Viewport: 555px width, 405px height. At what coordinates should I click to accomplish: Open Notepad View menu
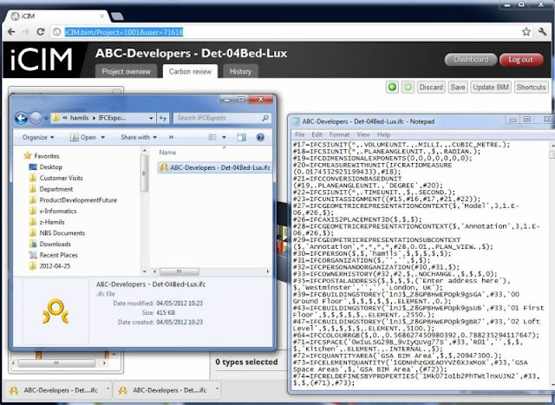point(363,134)
